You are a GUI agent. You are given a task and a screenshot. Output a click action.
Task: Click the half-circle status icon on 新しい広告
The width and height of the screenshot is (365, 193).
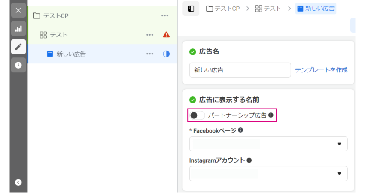pyautogui.click(x=166, y=54)
